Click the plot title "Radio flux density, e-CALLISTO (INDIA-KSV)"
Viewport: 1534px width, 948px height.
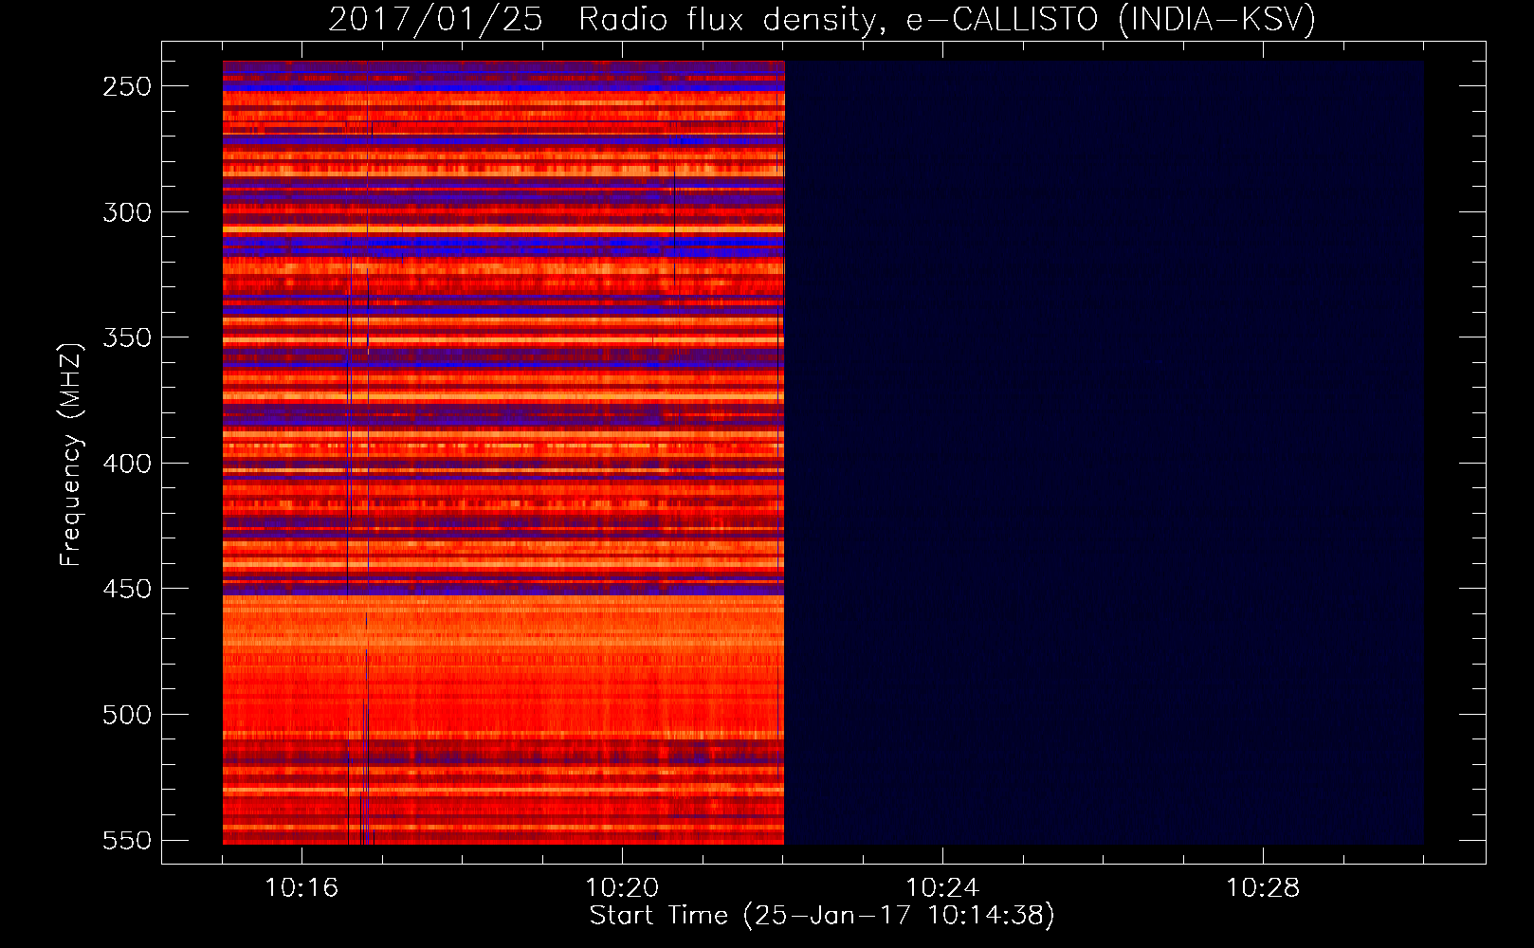click(x=947, y=19)
